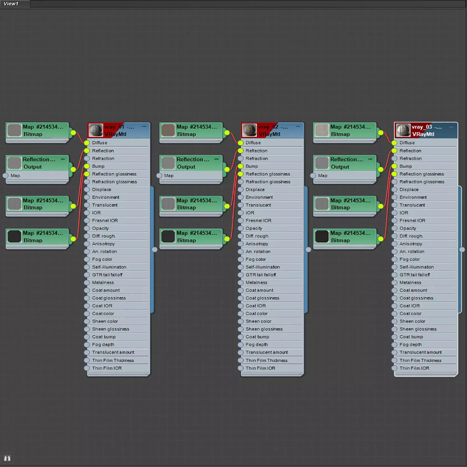Click the vray_02 material preview sphere
The image size is (467, 467).
click(x=249, y=130)
